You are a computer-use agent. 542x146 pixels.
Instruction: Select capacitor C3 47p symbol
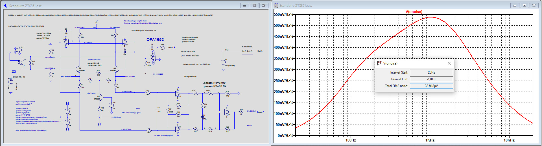tap(66, 31)
